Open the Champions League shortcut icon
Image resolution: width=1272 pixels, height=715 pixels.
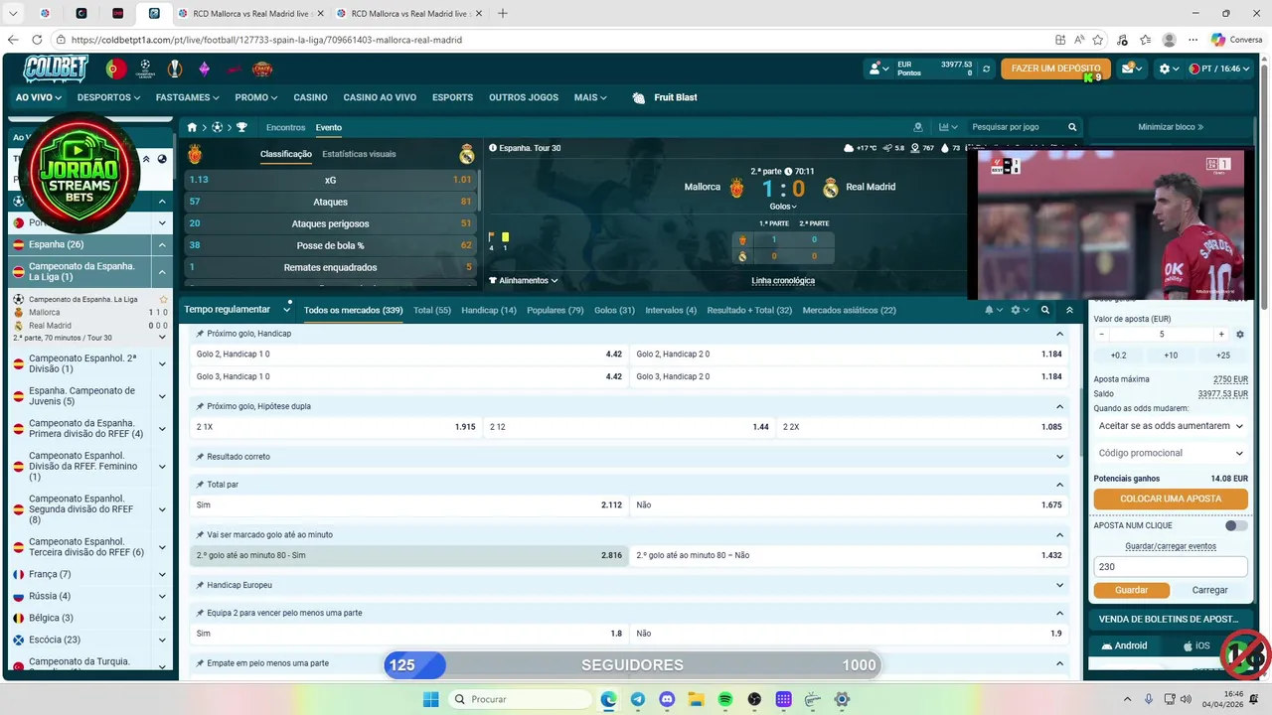pos(146,69)
